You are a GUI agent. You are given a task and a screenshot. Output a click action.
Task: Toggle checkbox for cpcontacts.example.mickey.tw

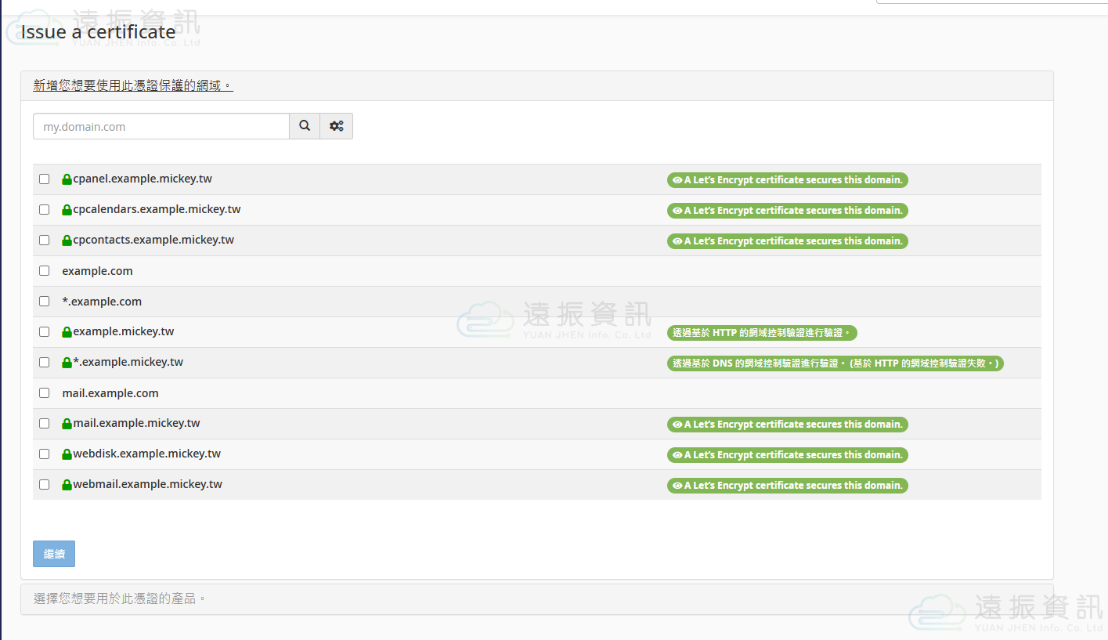tap(45, 240)
